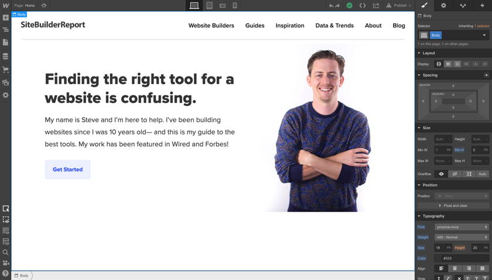The width and height of the screenshot is (492, 280).
Task: Set overflow to scroll
Action: click(x=469, y=174)
